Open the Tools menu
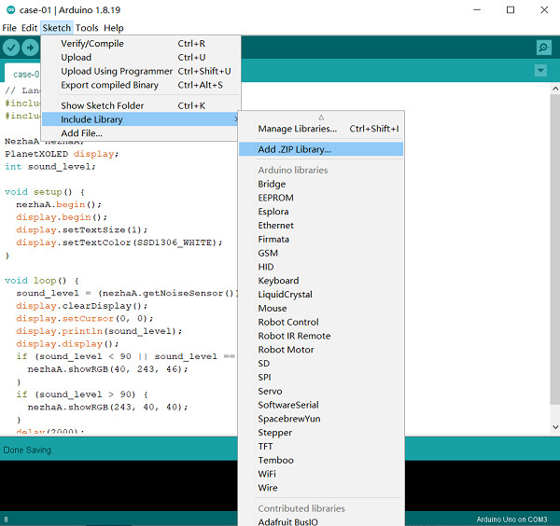 (87, 28)
